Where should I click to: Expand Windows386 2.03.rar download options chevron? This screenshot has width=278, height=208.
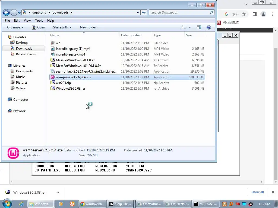(x=58, y=192)
